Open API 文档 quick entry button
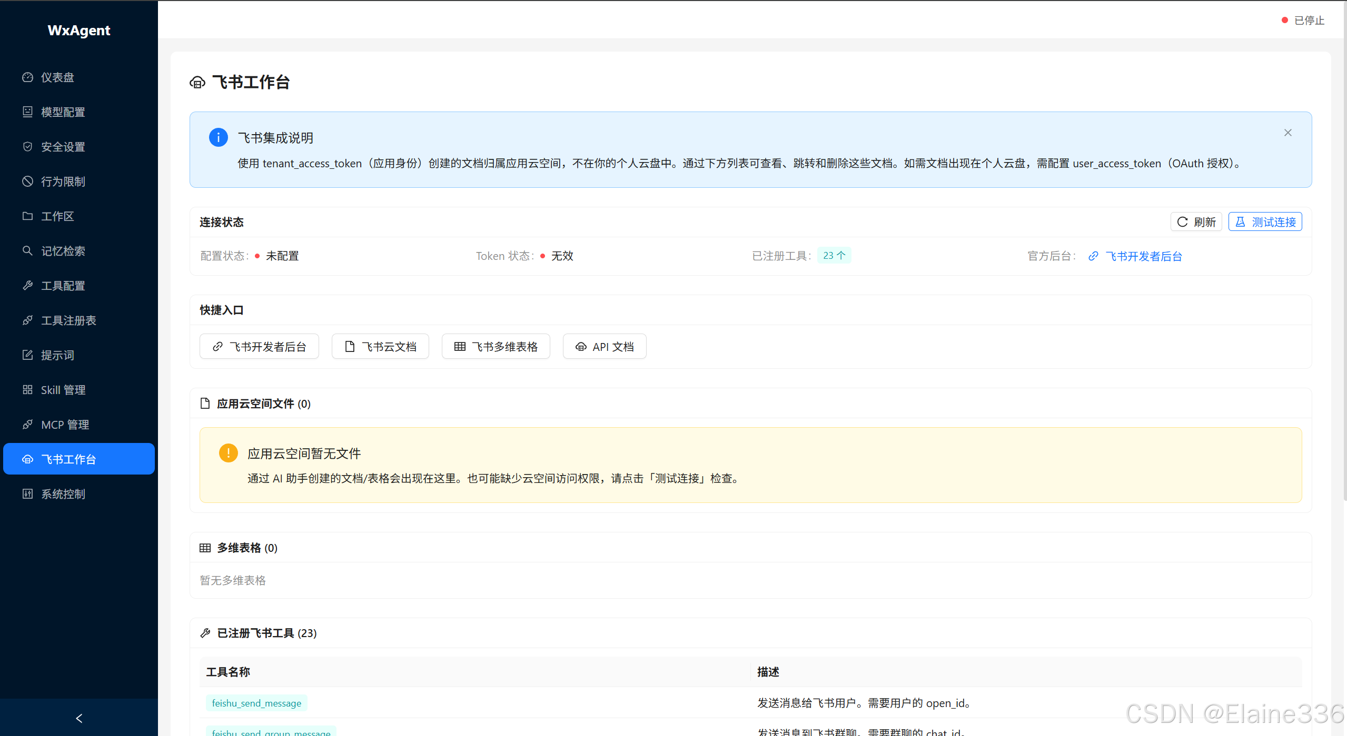Screen dimensions: 1347x736 [x=605, y=347]
